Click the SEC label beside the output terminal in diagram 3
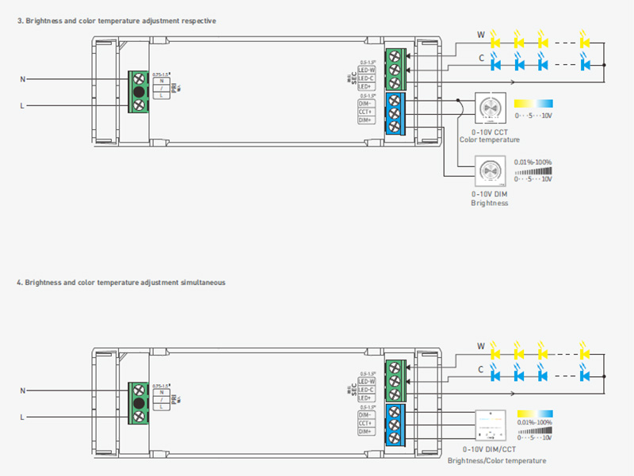The height and width of the screenshot is (476, 634). point(353,78)
